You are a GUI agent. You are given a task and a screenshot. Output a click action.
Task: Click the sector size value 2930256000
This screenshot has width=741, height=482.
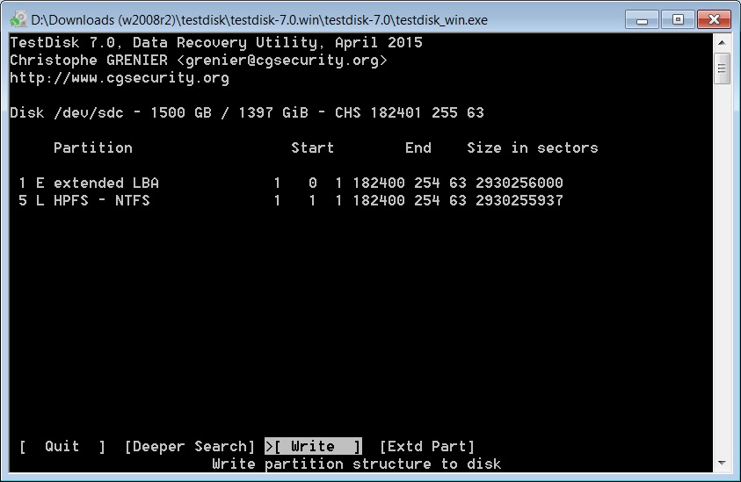(519, 183)
